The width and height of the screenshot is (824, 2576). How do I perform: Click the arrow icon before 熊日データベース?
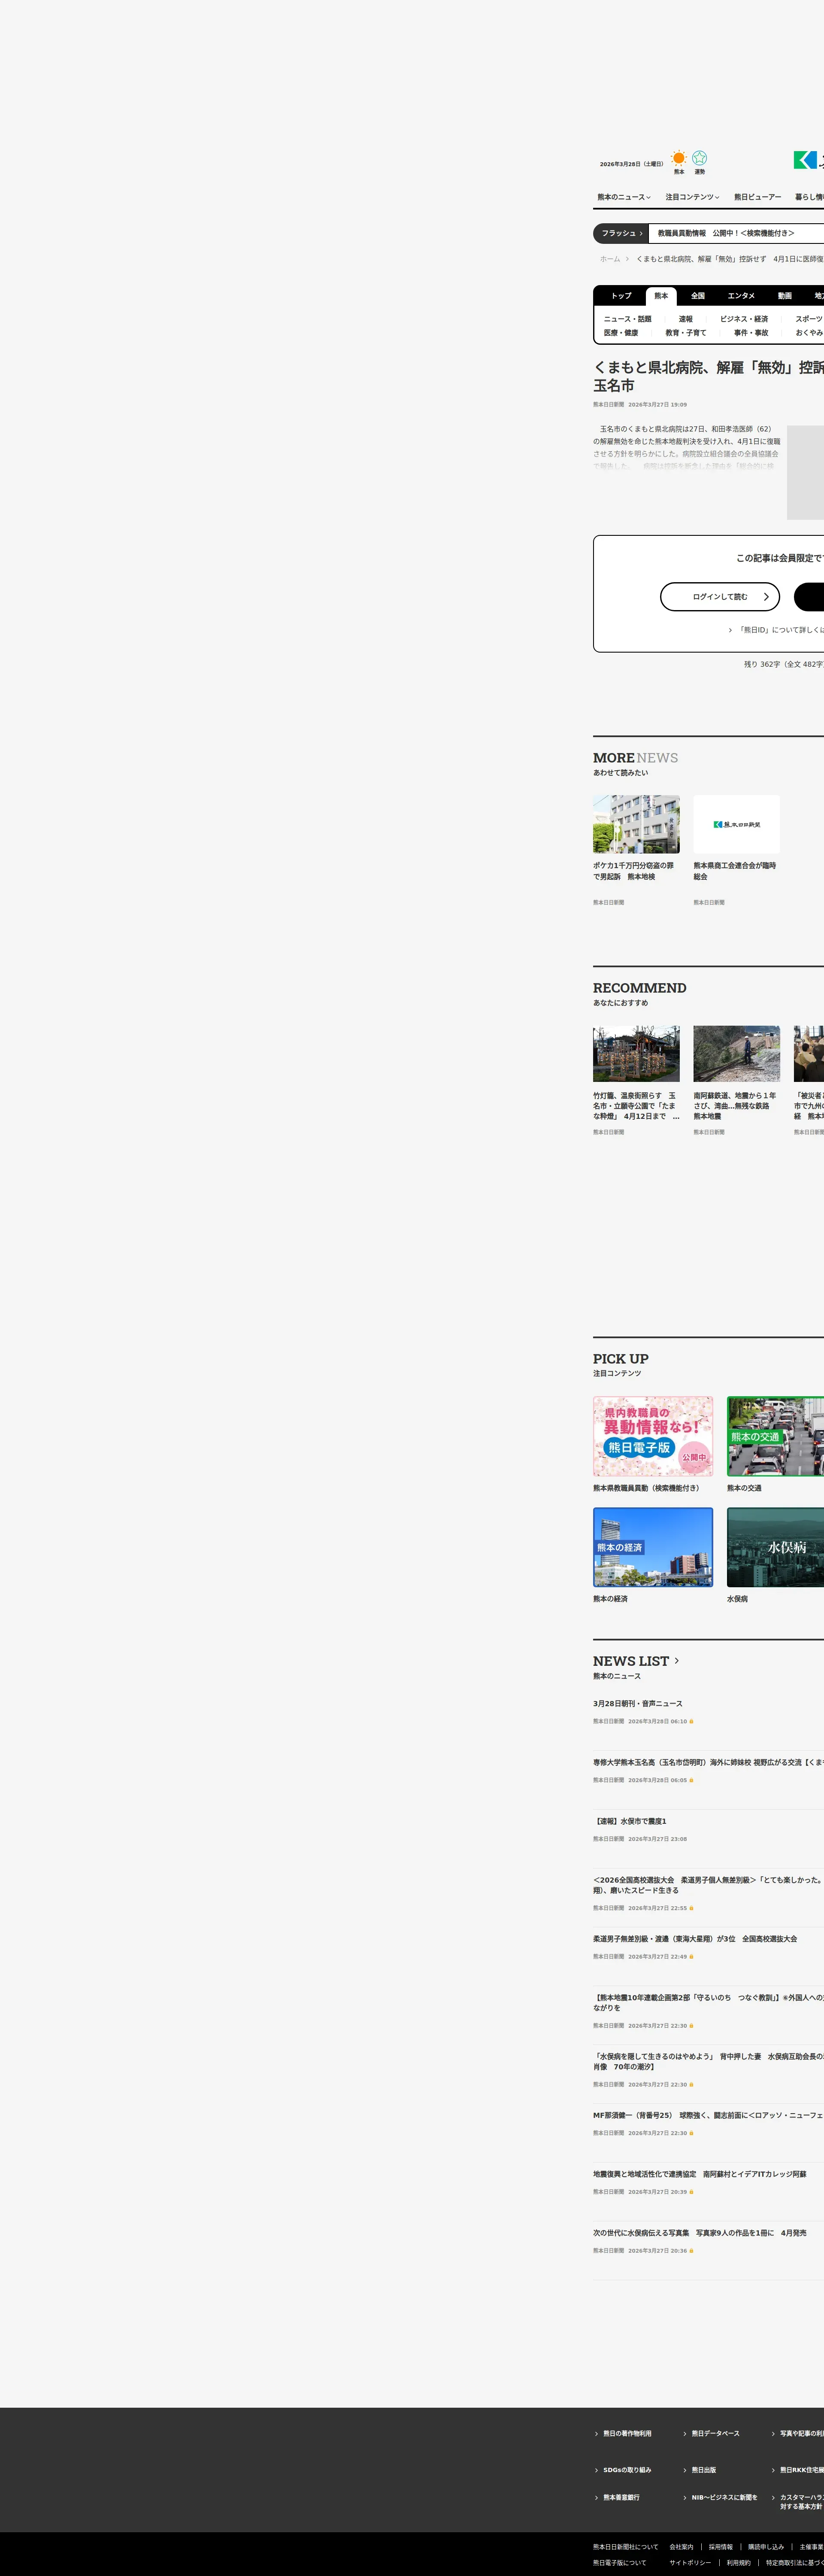[685, 2433]
